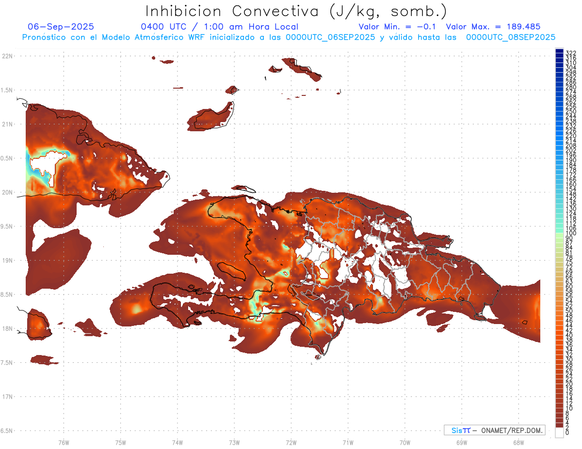Click the 22N latitude axis label
Image resolution: width=582 pixels, height=449 pixels.
click(x=8, y=56)
